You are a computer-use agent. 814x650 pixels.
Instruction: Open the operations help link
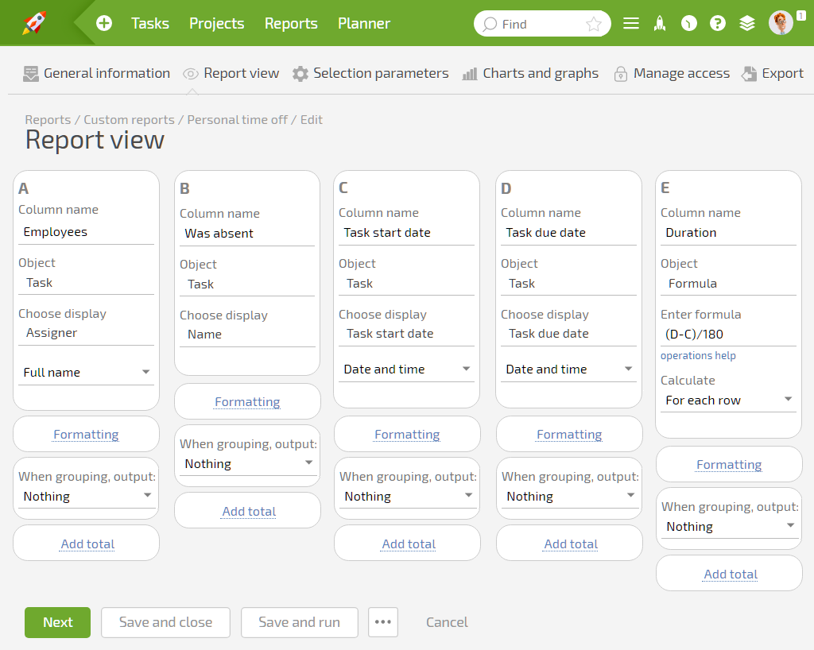[698, 356]
